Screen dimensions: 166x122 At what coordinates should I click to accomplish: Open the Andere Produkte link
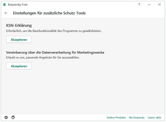pos(116,118)
